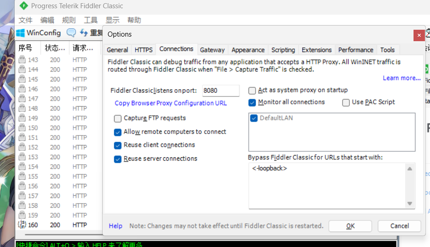Open the 帮助 menu
The image size is (430, 247).
click(x=134, y=20)
